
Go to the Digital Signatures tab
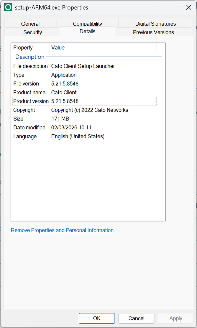(155, 24)
